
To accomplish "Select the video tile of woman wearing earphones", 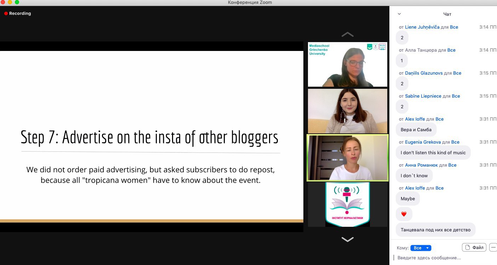I will click(x=347, y=111).
